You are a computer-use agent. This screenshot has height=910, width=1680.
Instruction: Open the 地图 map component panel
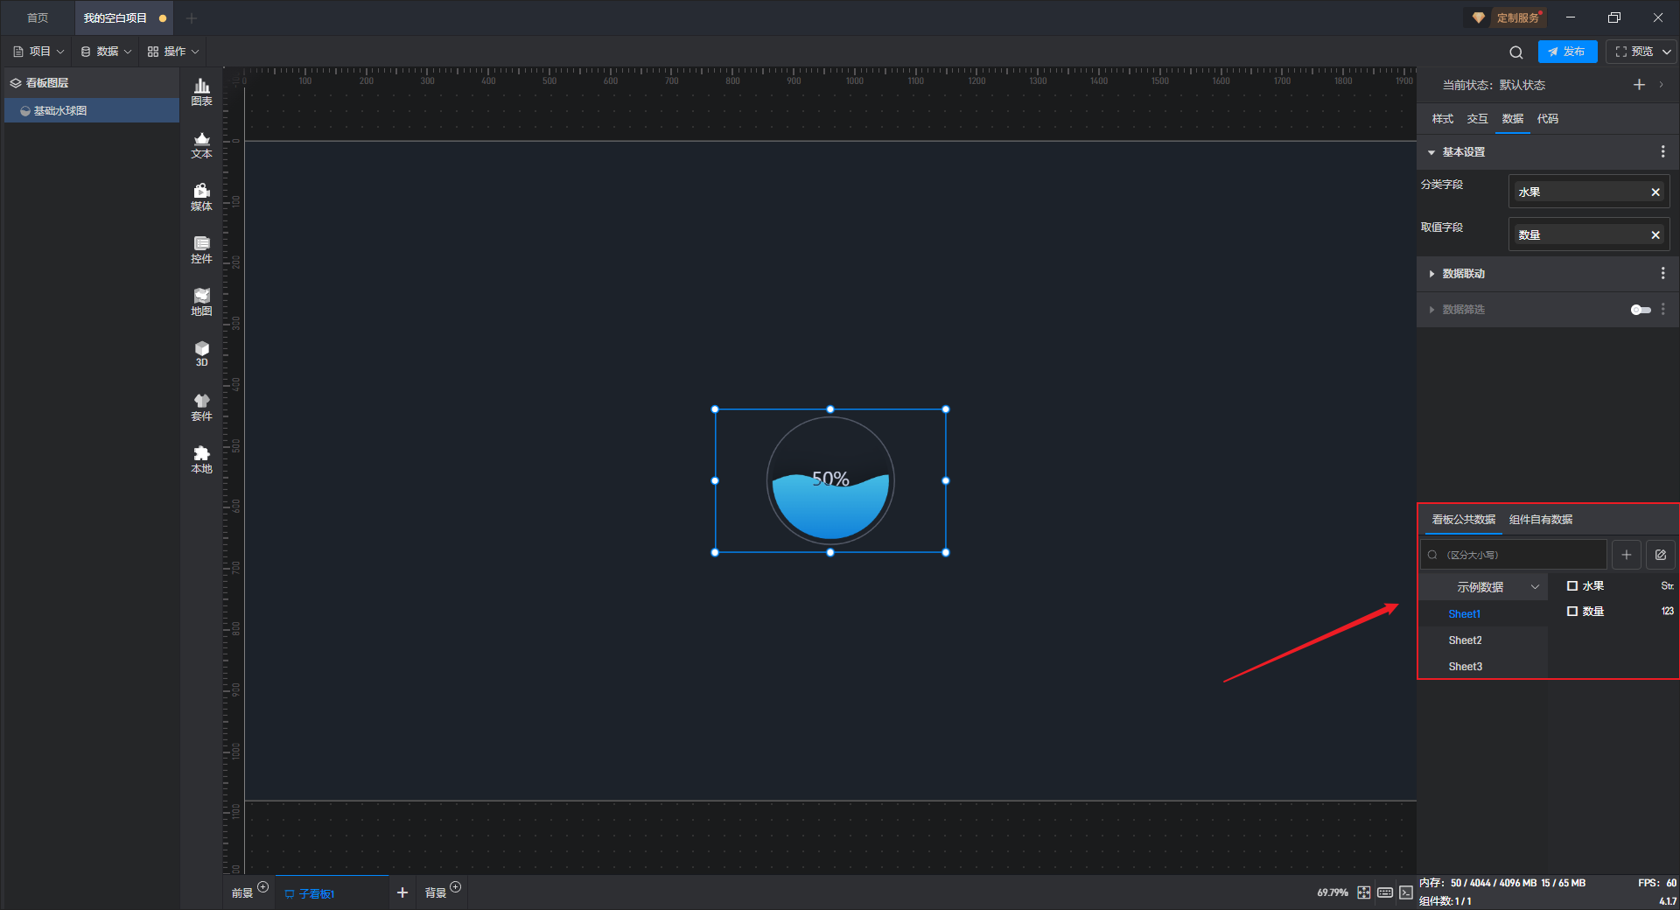point(201,302)
